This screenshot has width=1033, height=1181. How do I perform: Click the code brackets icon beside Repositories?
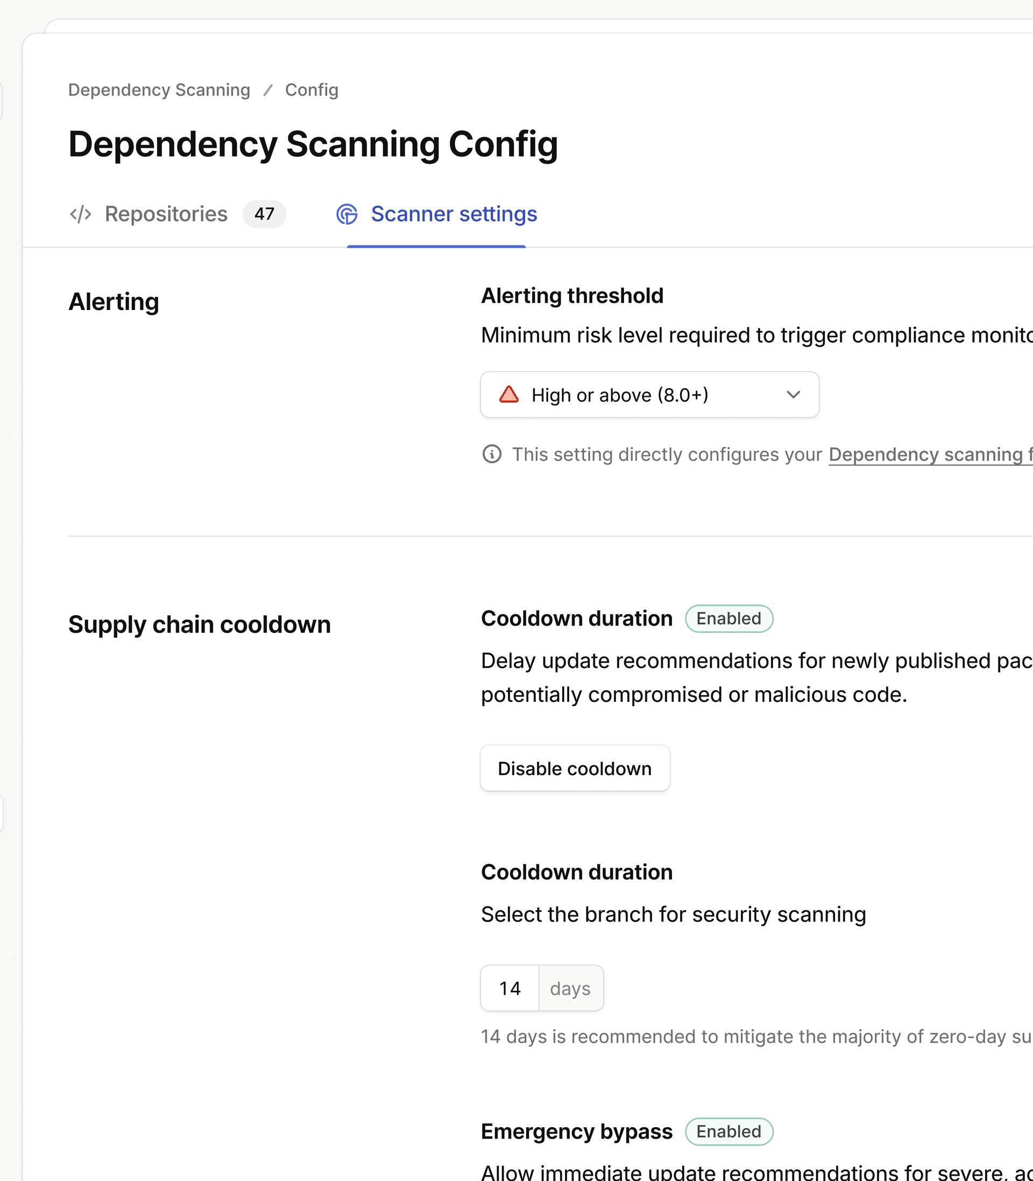pyautogui.click(x=80, y=214)
